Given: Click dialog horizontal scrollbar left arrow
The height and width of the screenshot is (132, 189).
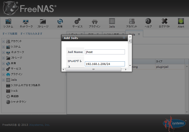Looking at the screenshot, I should click(x=63, y=69).
